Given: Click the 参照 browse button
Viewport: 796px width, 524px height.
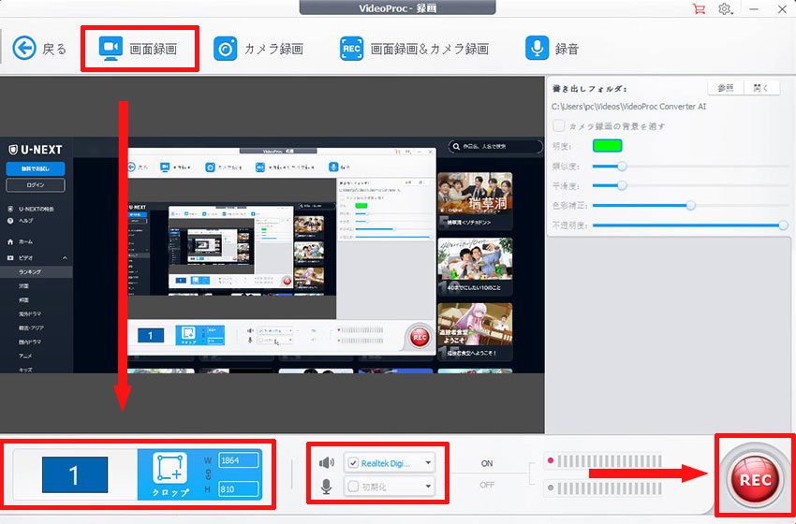Looking at the screenshot, I should (726, 88).
